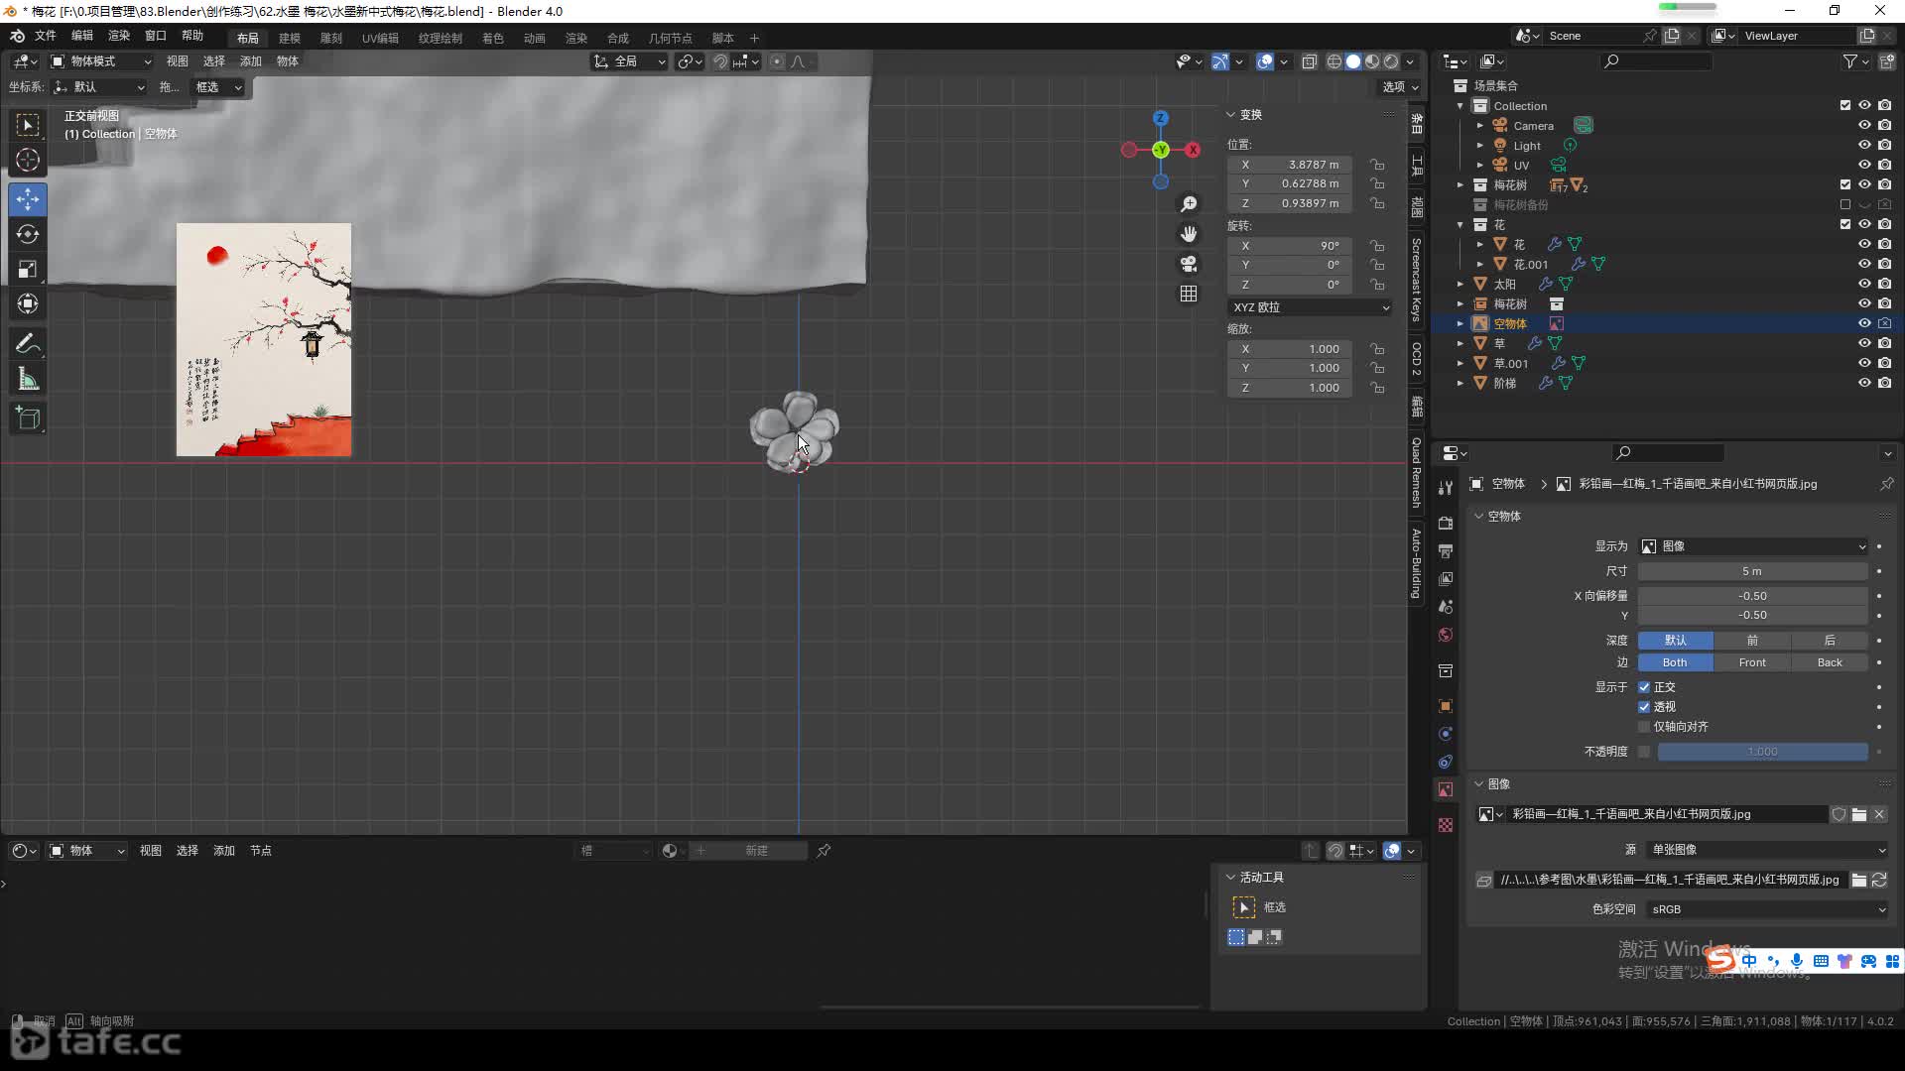Collapse the 变换 panel
This screenshot has width=1905, height=1071.
click(1231, 115)
